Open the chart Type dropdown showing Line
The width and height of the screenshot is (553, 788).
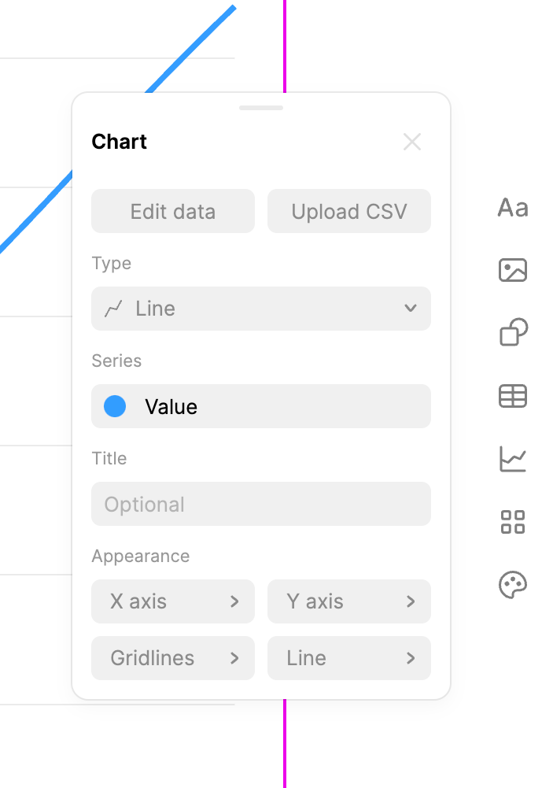(x=260, y=309)
